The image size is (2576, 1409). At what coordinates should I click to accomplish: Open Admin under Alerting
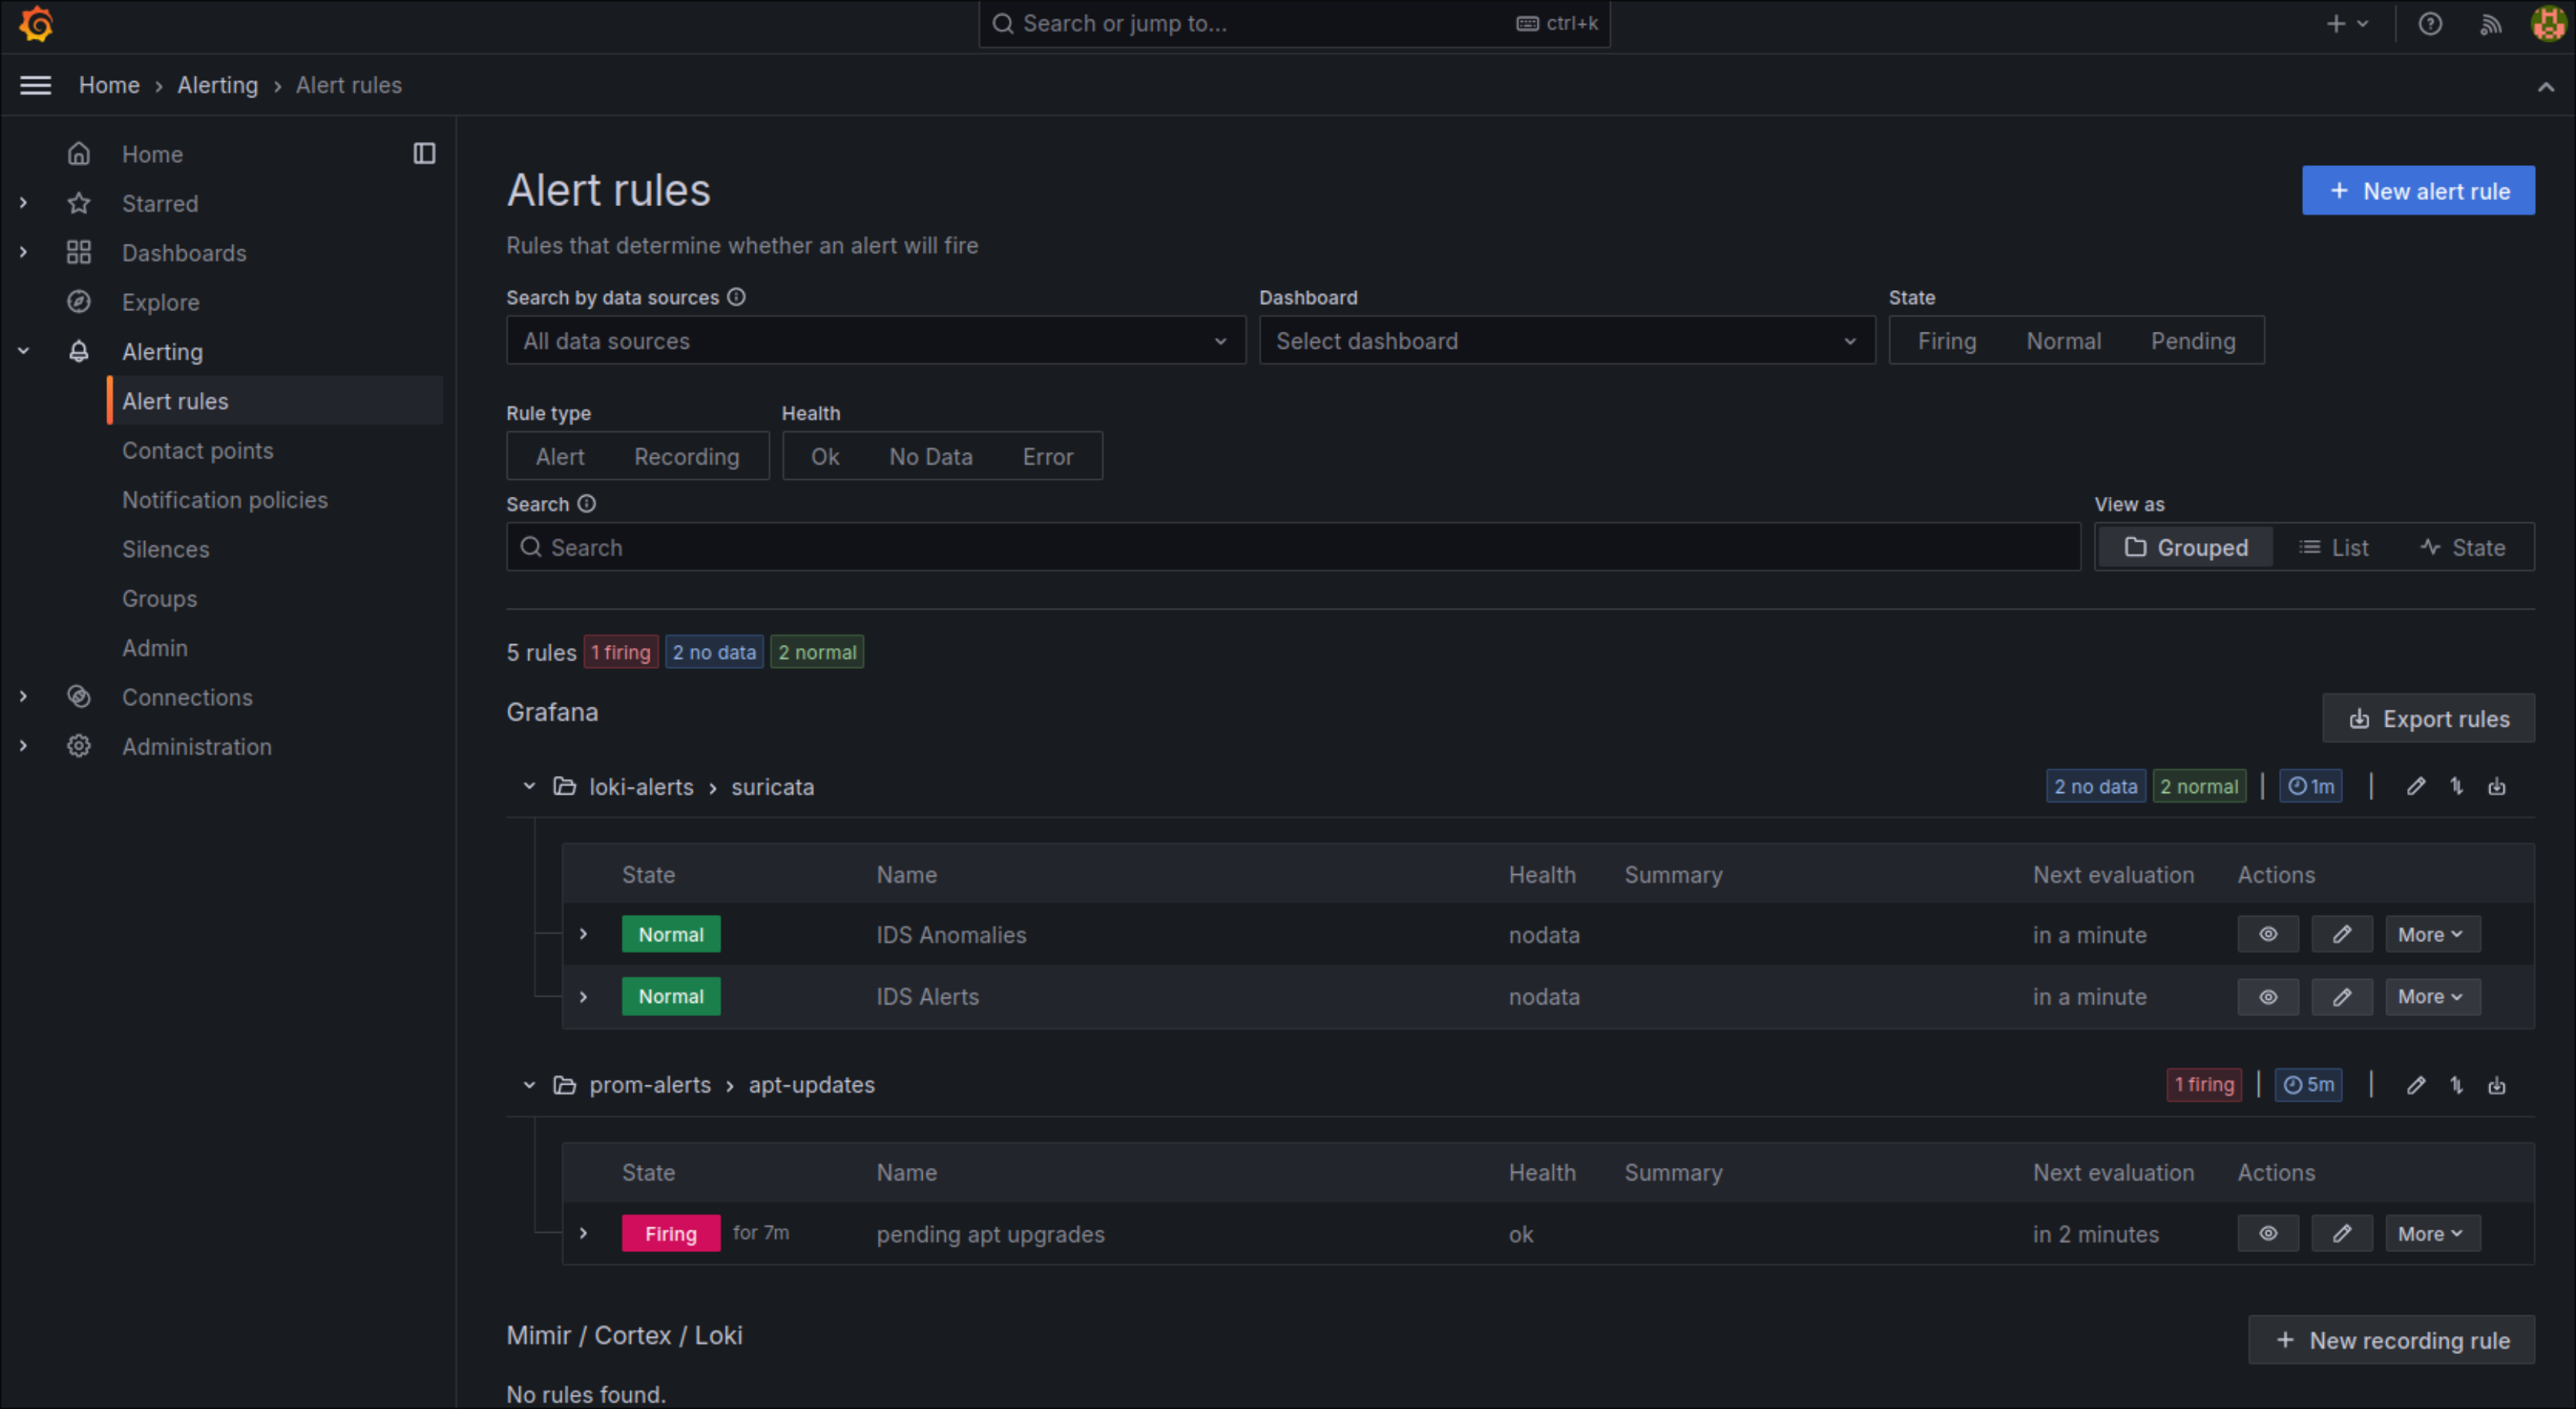[x=154, y=647]
